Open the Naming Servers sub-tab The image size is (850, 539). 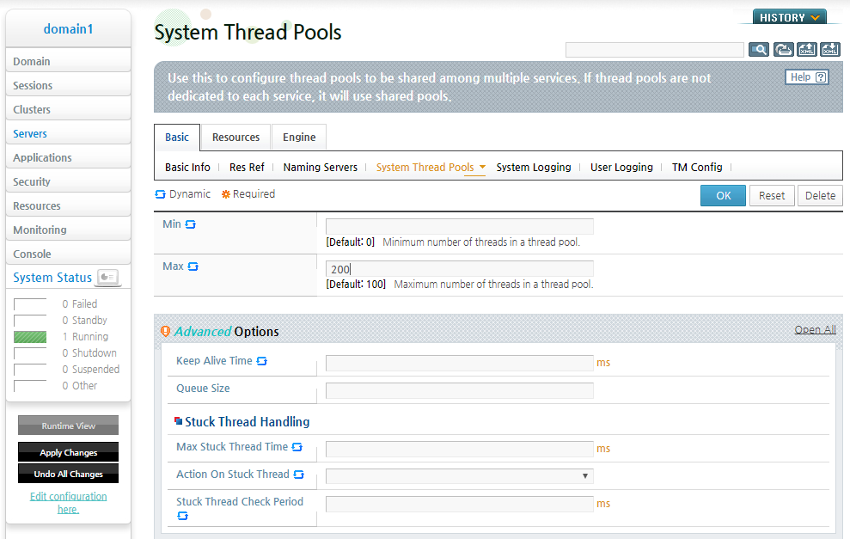(x=321, y=167)
